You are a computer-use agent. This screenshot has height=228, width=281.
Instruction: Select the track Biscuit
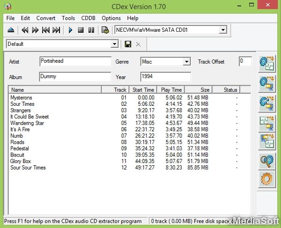[x=17, y=155]
